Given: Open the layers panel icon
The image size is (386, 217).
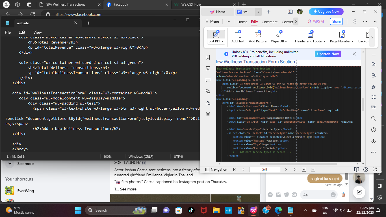Looking at the screenshot, I should [x=208, y=114].
